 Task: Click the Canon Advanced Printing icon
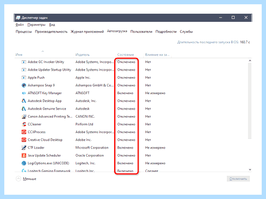tap(24, 116)
